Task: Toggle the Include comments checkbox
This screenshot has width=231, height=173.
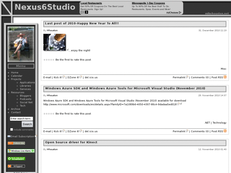Action: [x=12, y=130]
